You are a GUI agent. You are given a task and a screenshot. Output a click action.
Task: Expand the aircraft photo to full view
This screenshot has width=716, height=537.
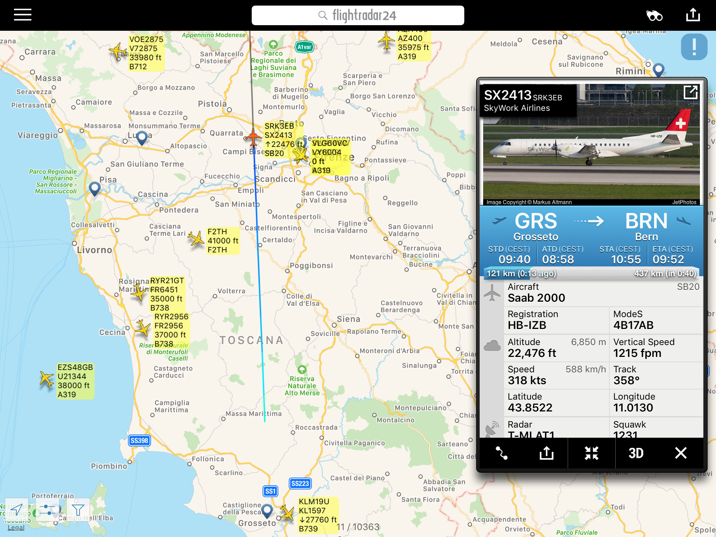(x=690, y=93)
